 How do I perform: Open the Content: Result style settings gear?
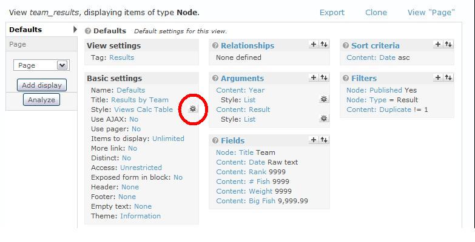(x=324, y=119)
